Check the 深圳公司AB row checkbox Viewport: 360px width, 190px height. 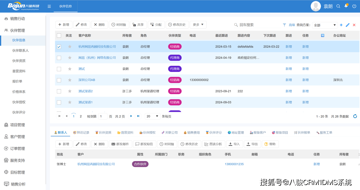click(x=59, y=80)
